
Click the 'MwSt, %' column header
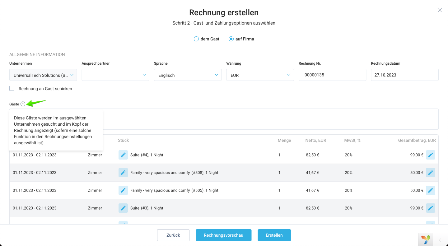click(352, 140)
